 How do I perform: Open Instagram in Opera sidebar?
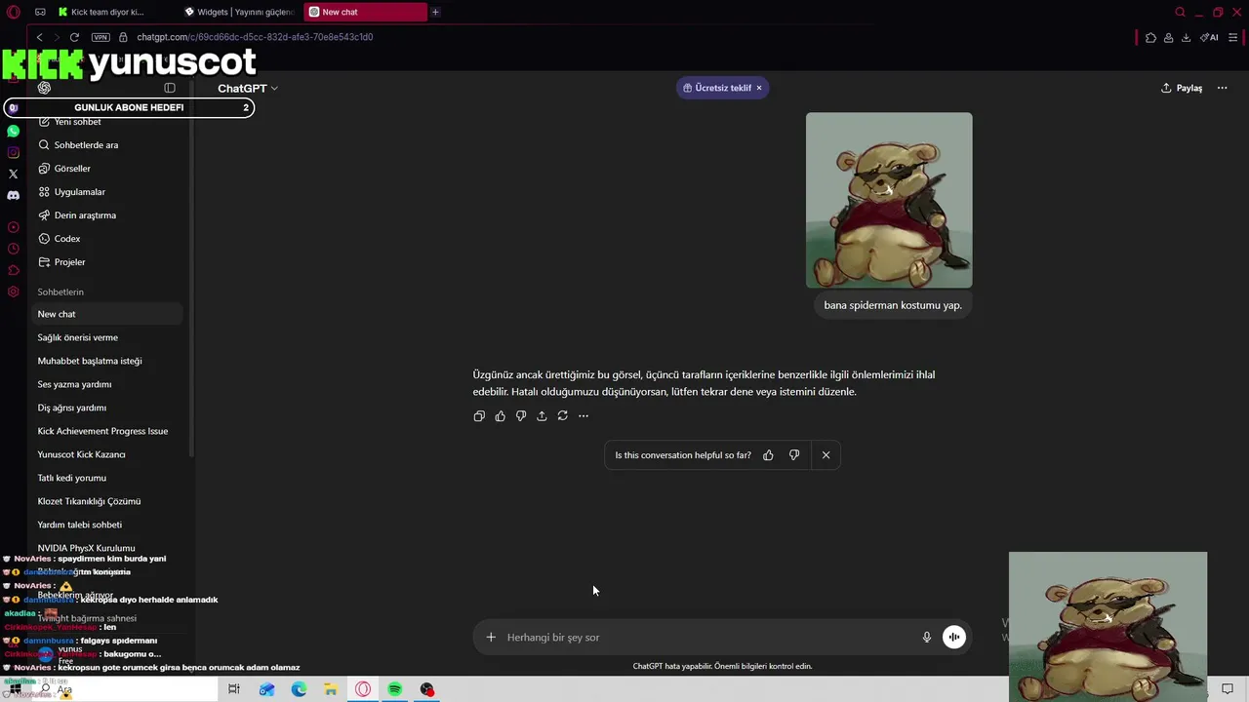tap(13, 152)
